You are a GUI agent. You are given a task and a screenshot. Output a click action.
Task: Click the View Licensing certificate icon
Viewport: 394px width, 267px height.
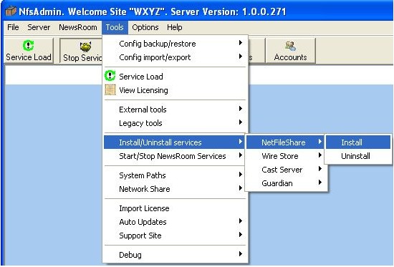click(x=110, y=90)
